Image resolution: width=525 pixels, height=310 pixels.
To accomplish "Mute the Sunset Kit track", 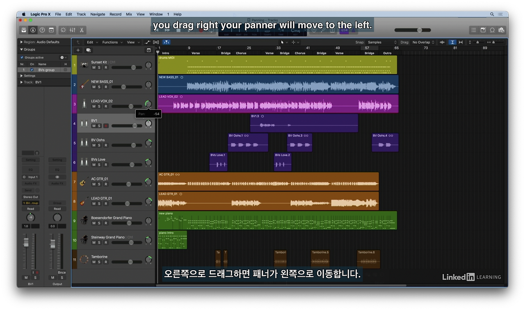I will coord(94,67).
